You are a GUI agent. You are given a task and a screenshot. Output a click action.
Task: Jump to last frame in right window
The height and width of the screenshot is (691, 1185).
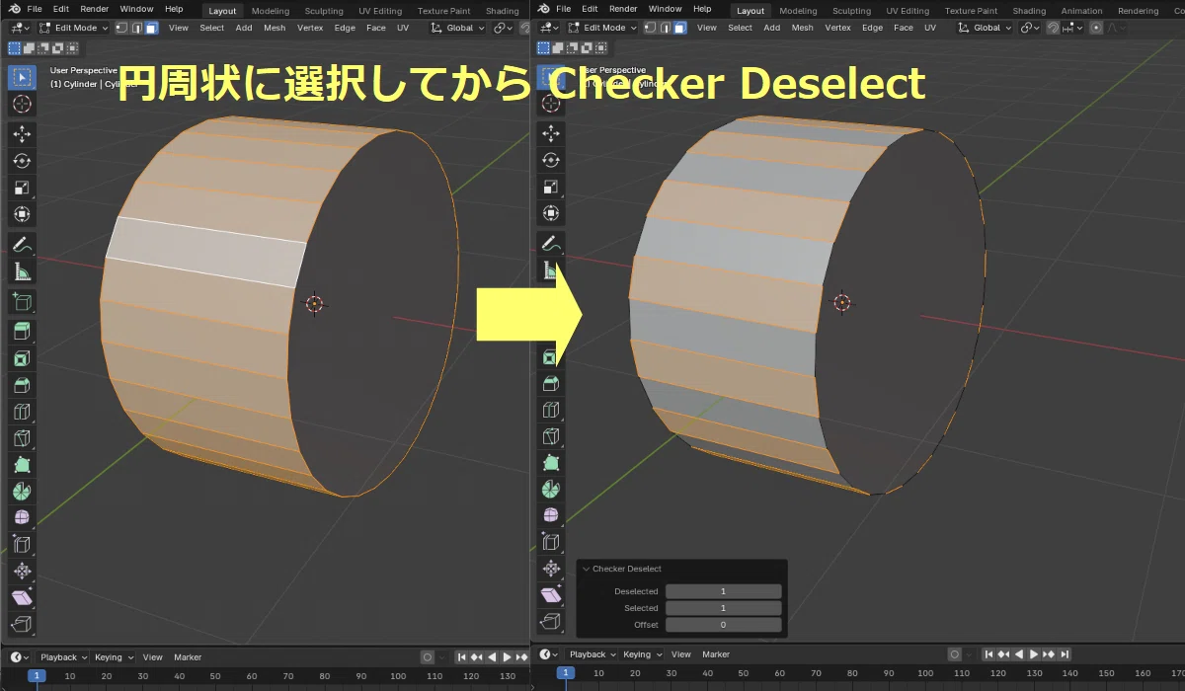[1065, 654]
